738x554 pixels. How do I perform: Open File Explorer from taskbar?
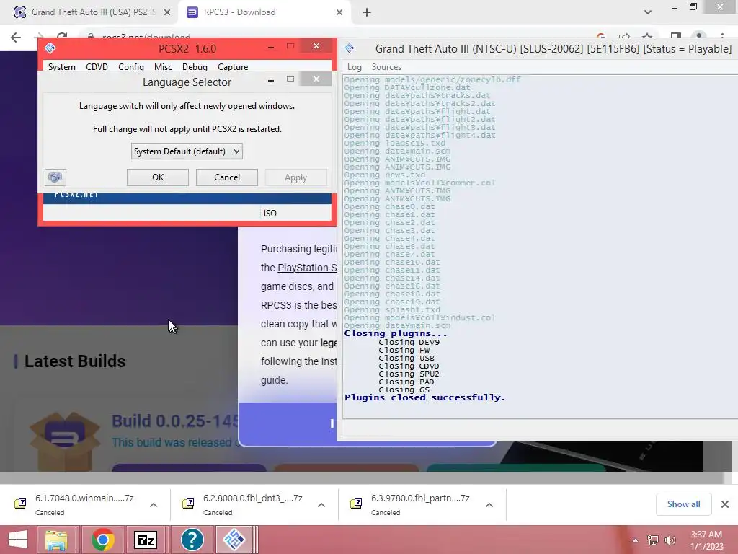coord(56,540)
